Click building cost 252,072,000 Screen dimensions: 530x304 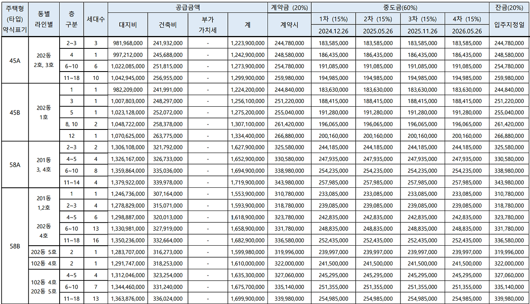pyautogui.click(x=168, y=113)
